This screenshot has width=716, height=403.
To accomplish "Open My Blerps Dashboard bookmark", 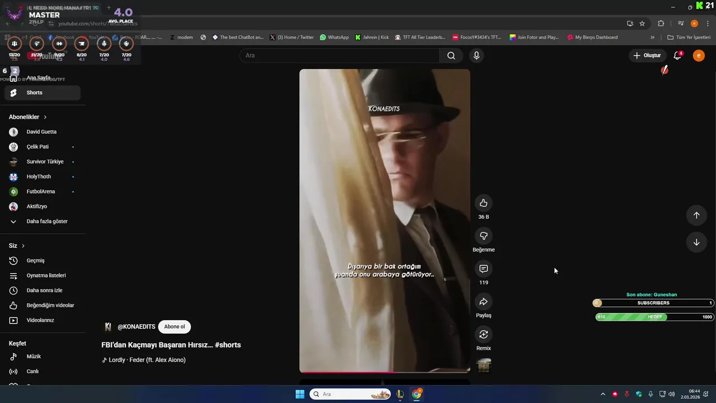I will pyautogui.click(x=592, y=38).
